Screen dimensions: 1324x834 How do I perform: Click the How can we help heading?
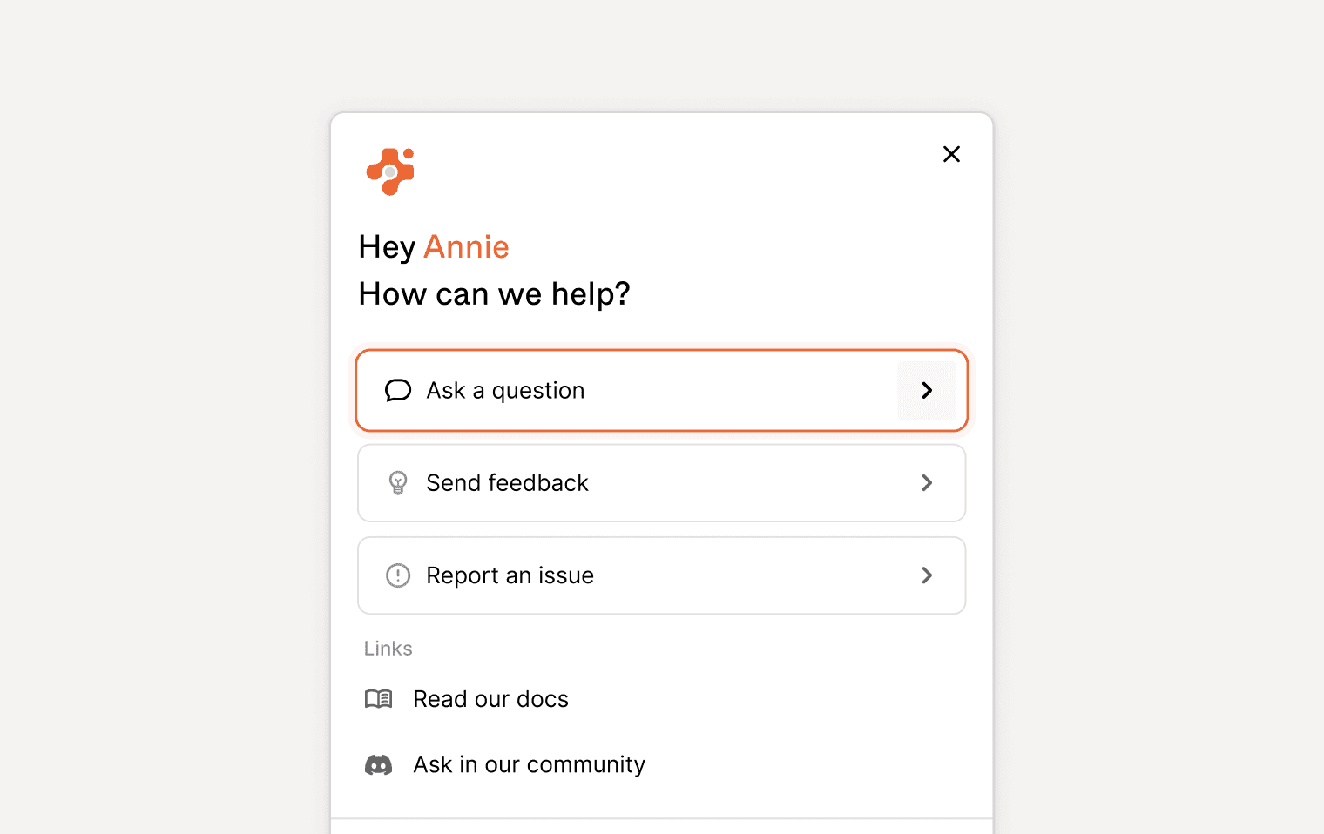tap(493, 293)
